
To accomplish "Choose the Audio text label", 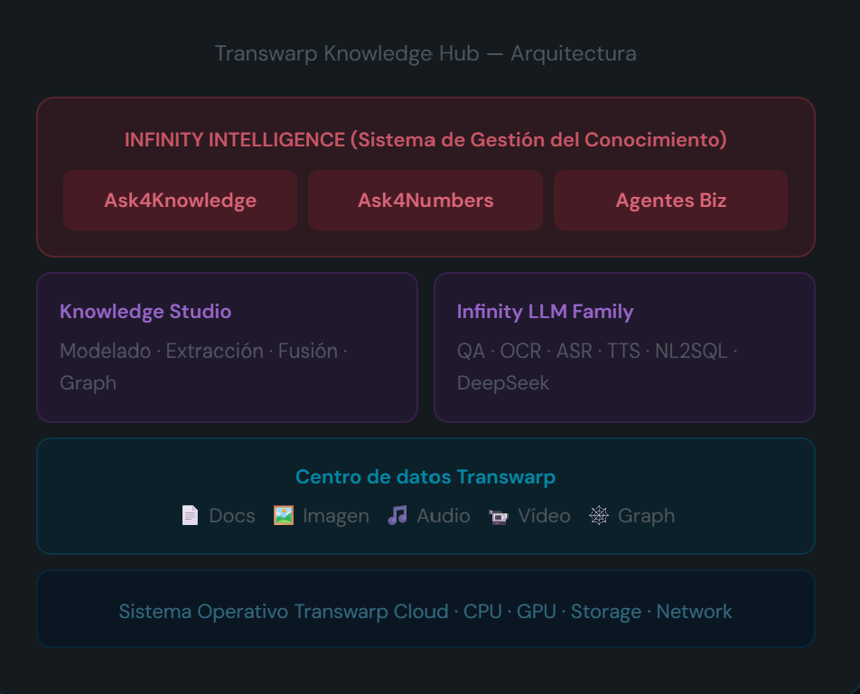I will click(x=443, y=516).
